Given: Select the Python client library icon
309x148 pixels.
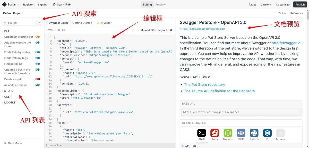Looking at the screenshot, I should coord(254,133).
